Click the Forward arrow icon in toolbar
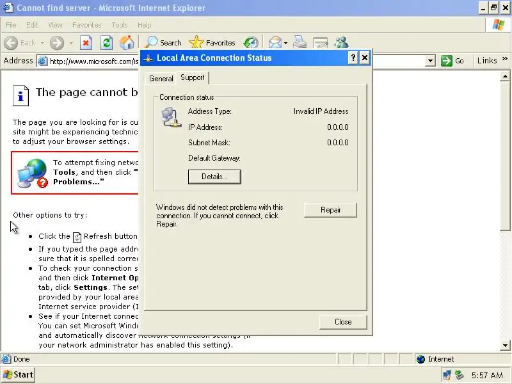The image size is (512, 384). click(57, 43)
